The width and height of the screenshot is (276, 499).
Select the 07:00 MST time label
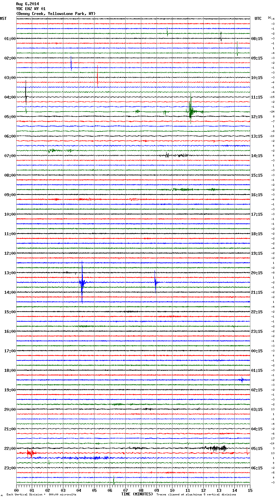click(10, 156)
